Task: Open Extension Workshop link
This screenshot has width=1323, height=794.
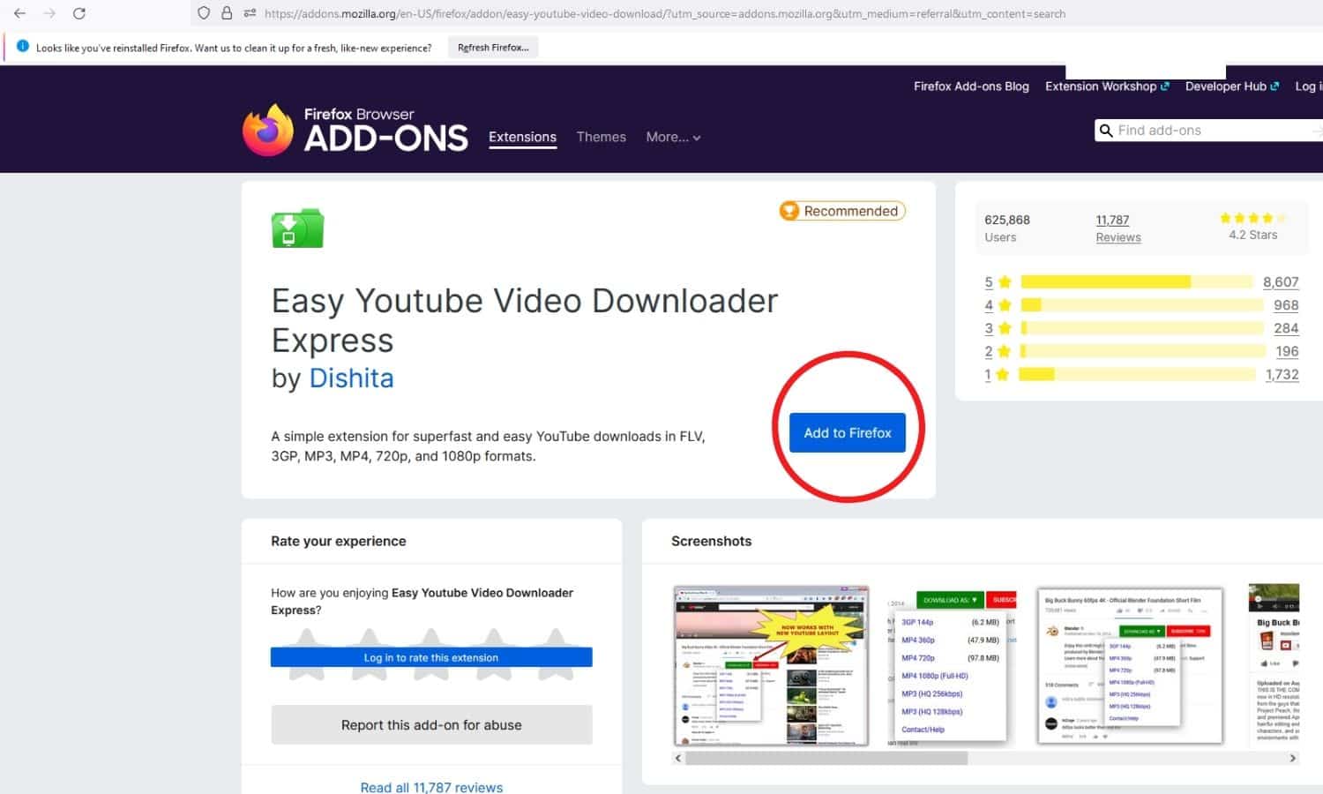Action: [1107, 86]
